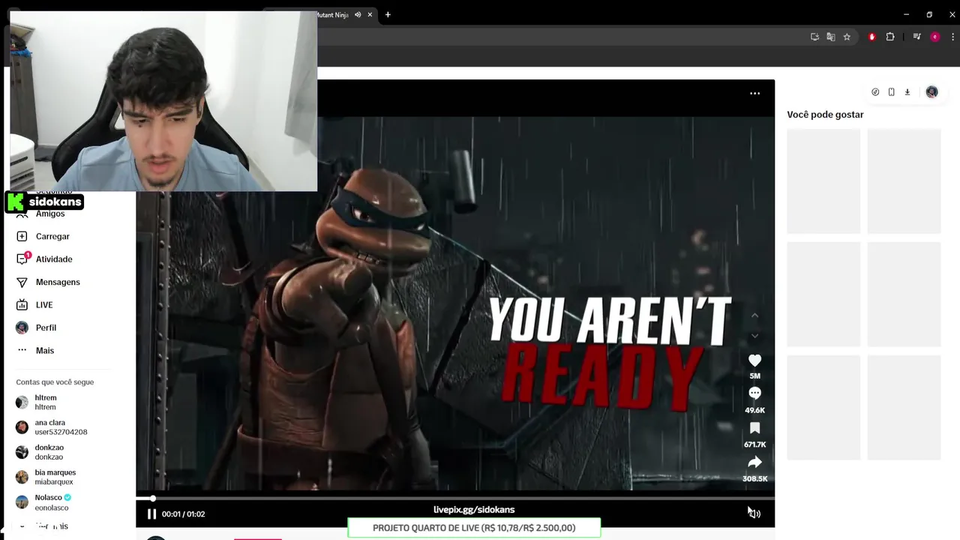Bookmark this page with the star icon
Screen dimensions: 960x540
[847, 37]
